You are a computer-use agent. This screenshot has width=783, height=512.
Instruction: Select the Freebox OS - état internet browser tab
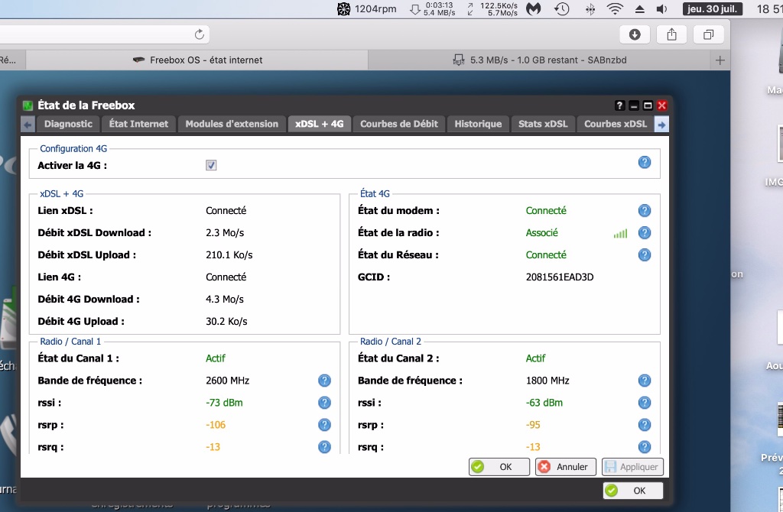tap(197, 60)
